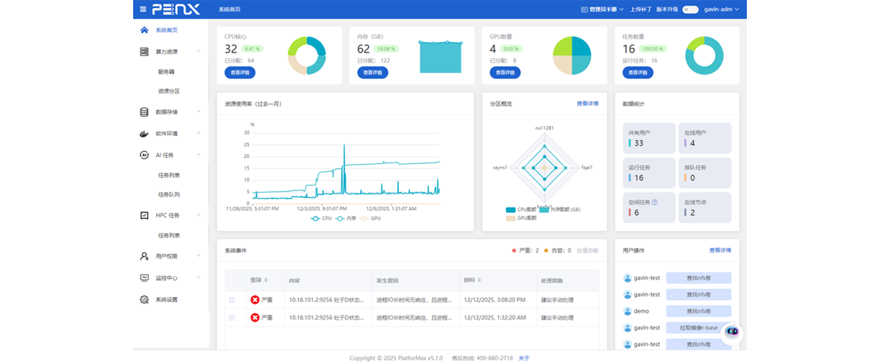880x364 pixels.
Task: Flip the toggle switch beside 版本升级
Action: pos(690,9)
